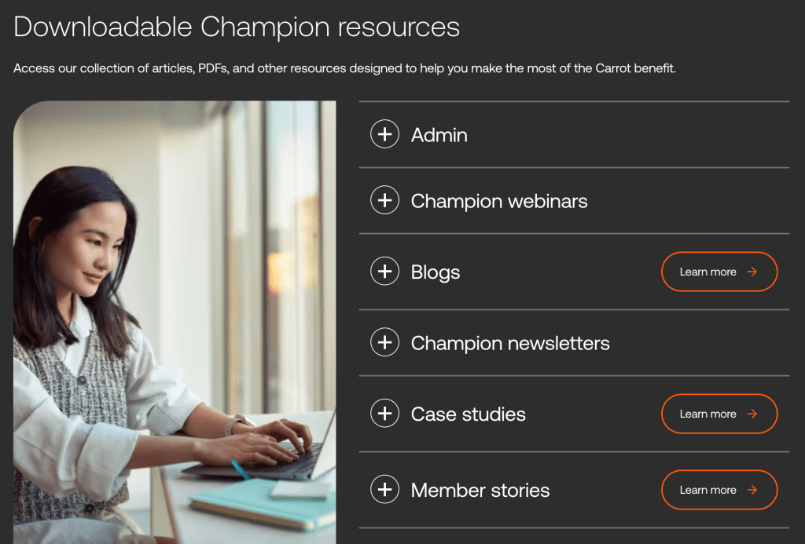Expand the Champion webinars accordion title
805x544 pixels.
click(x=499, y=201)
